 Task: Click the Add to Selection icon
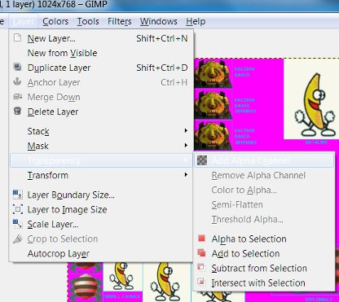pyautogui.click(x=202, y=253)
